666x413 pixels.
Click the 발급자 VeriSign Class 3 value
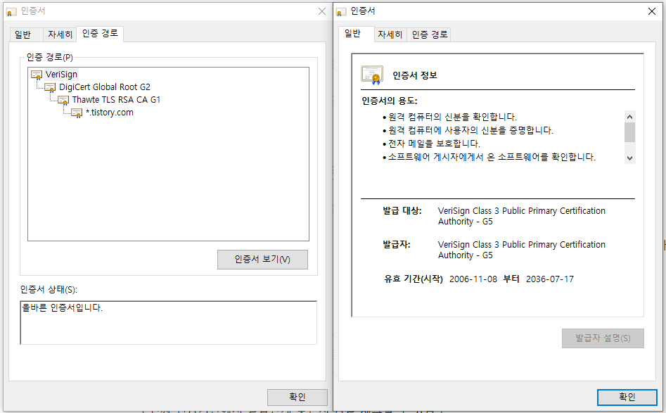[x=522, y=250]
